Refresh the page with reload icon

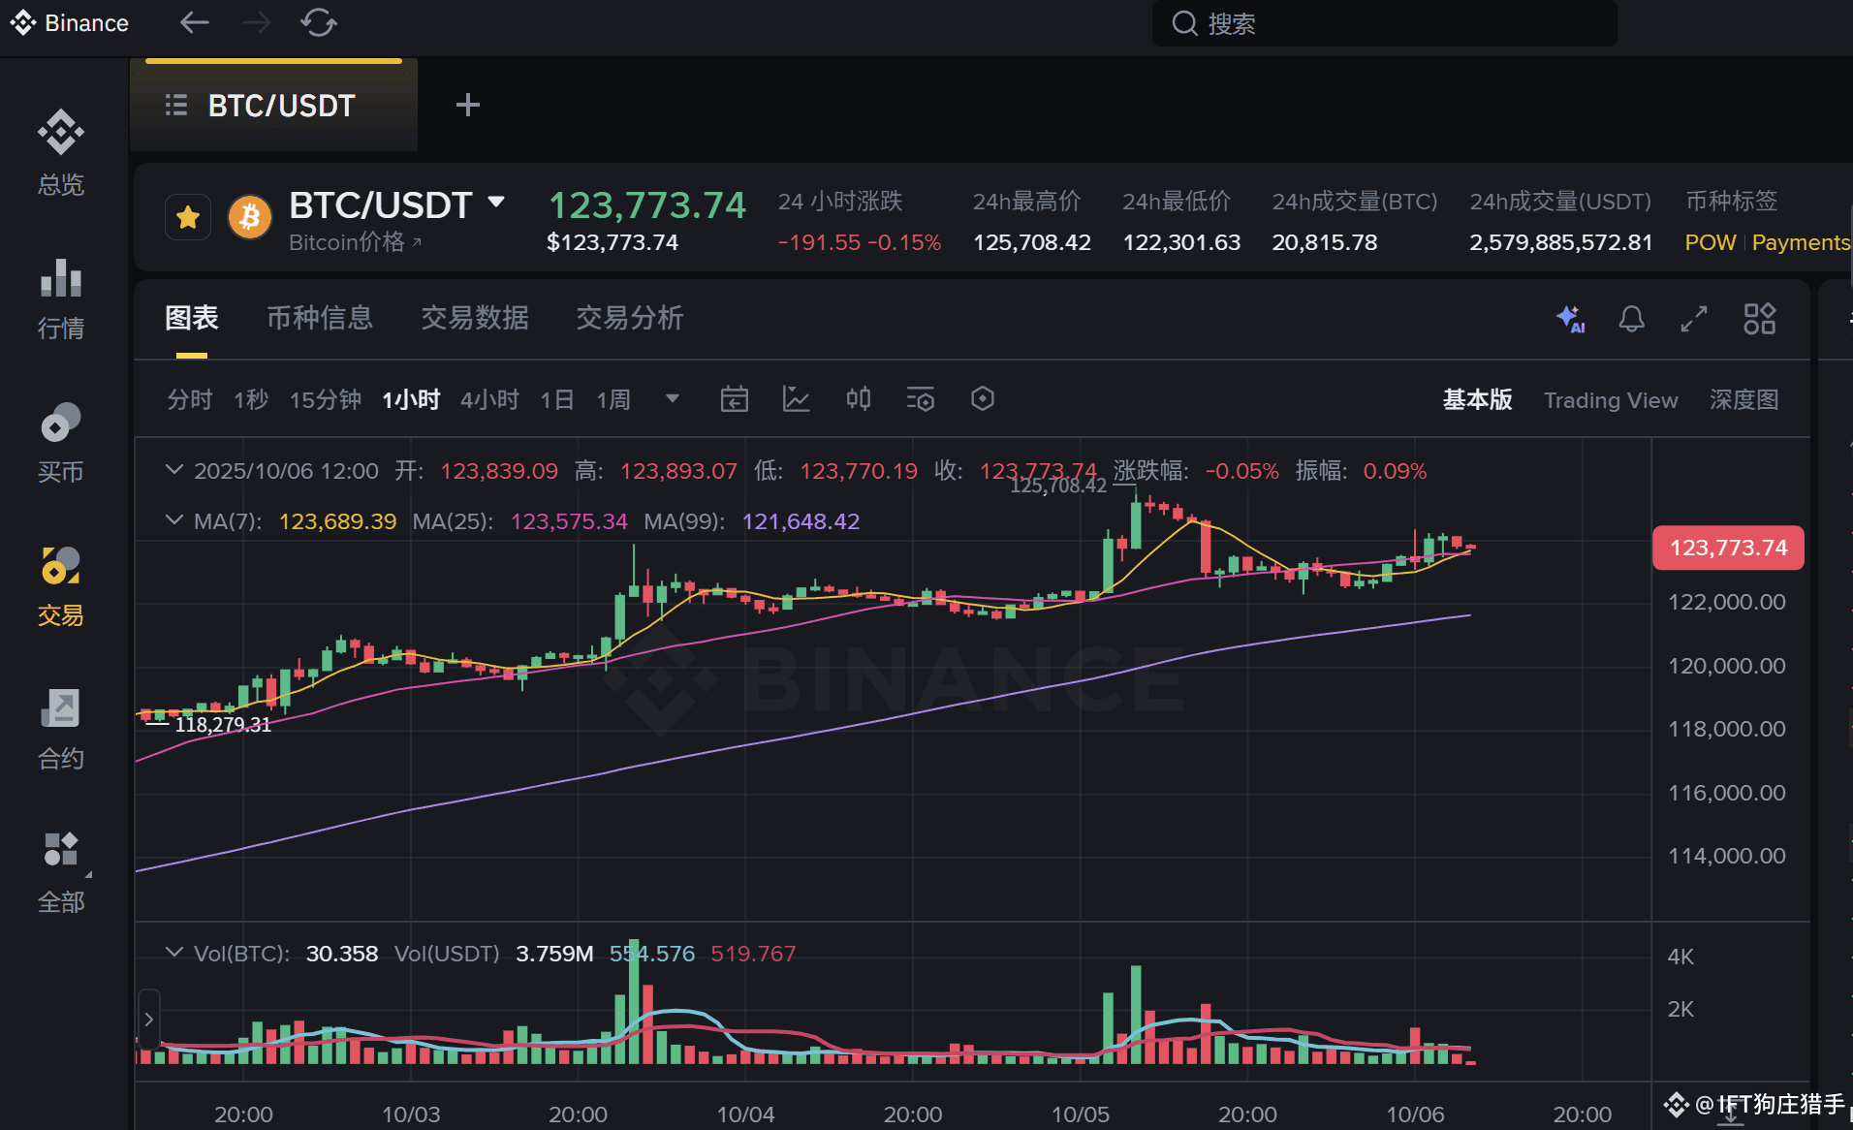coord(318,22)
